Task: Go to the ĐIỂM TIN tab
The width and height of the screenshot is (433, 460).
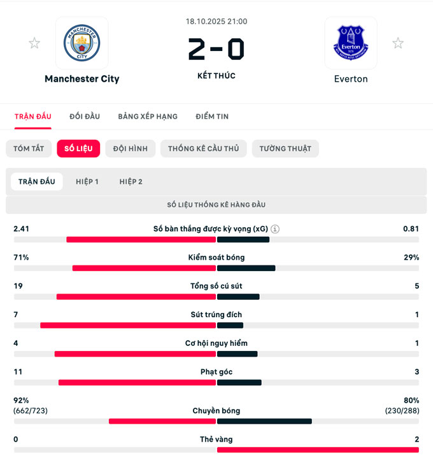Action: 212,117
